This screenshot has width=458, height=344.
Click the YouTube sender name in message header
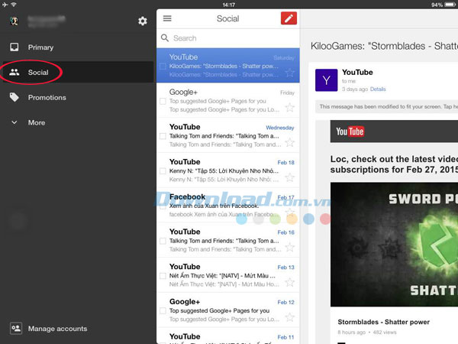click(x=357, y=73)
